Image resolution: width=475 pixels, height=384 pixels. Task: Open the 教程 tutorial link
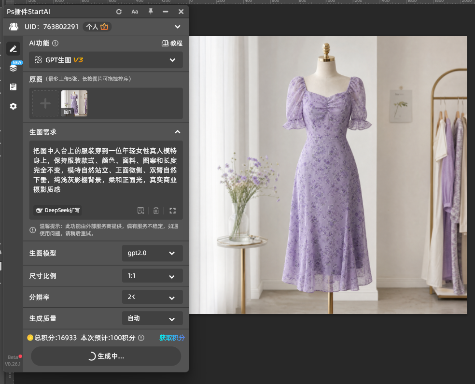coord(172,43)
